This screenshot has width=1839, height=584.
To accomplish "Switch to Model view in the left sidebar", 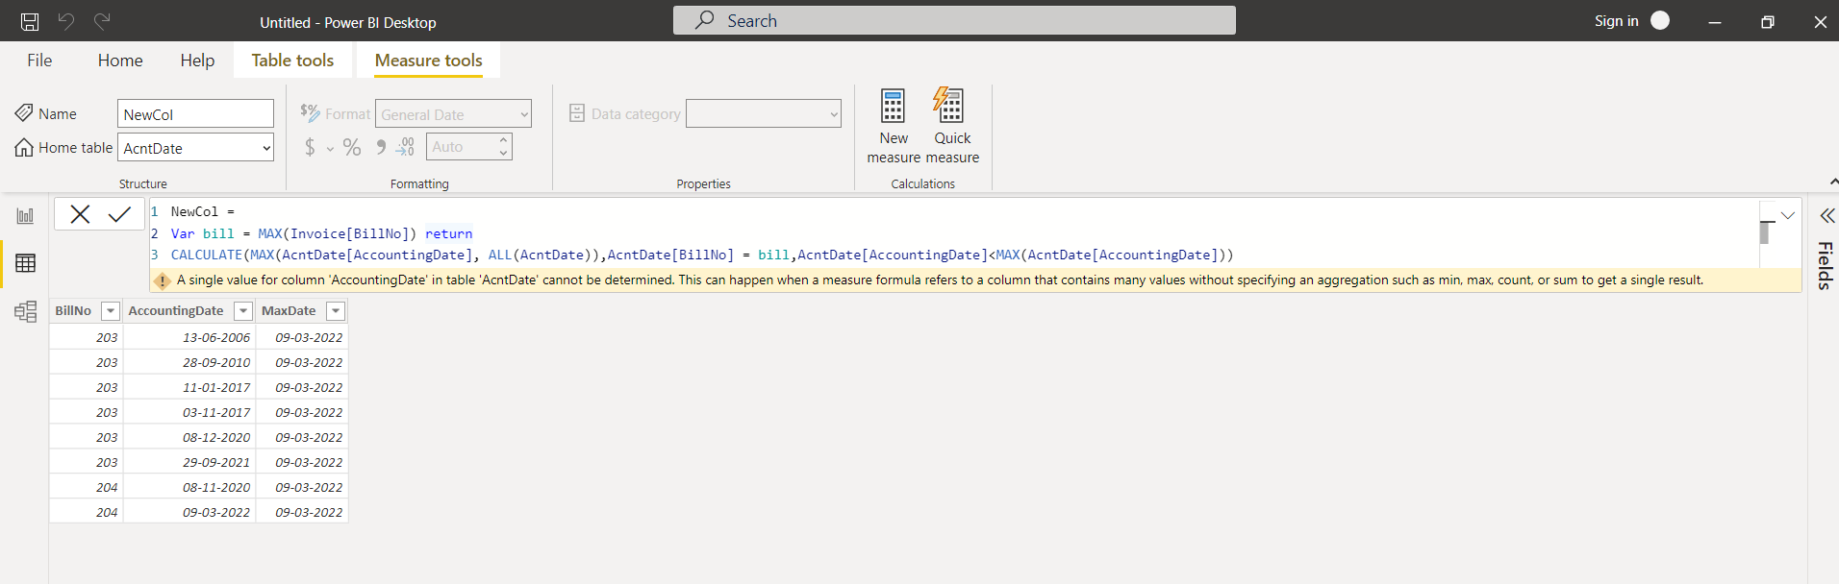I will point(25,311).
